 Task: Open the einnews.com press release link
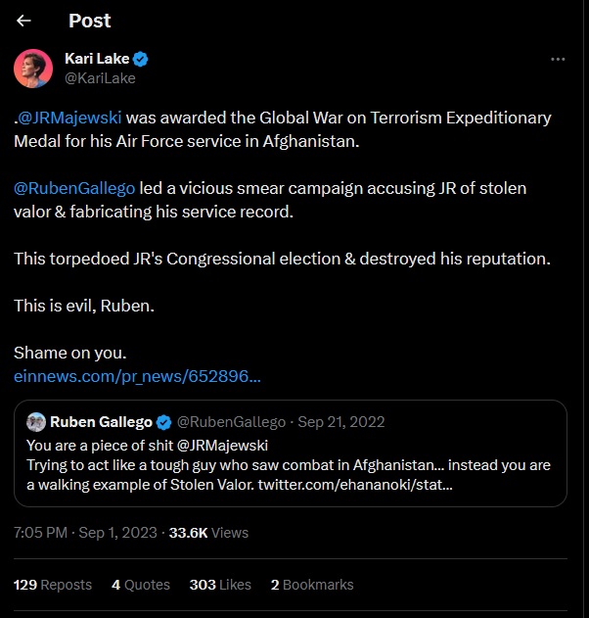point(137,375)
